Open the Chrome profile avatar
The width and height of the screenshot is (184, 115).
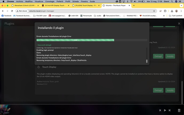(177, 11)
